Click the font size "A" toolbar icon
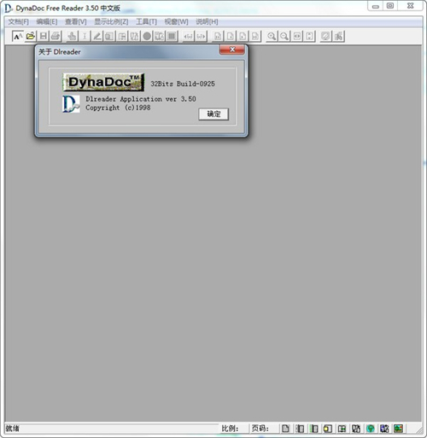The image size is (427, 438). [x=17, y=37]
